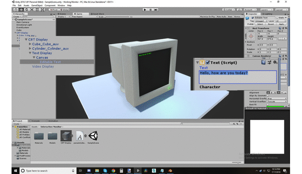Click the raw edit mode R button

click(x=285, y=39)
